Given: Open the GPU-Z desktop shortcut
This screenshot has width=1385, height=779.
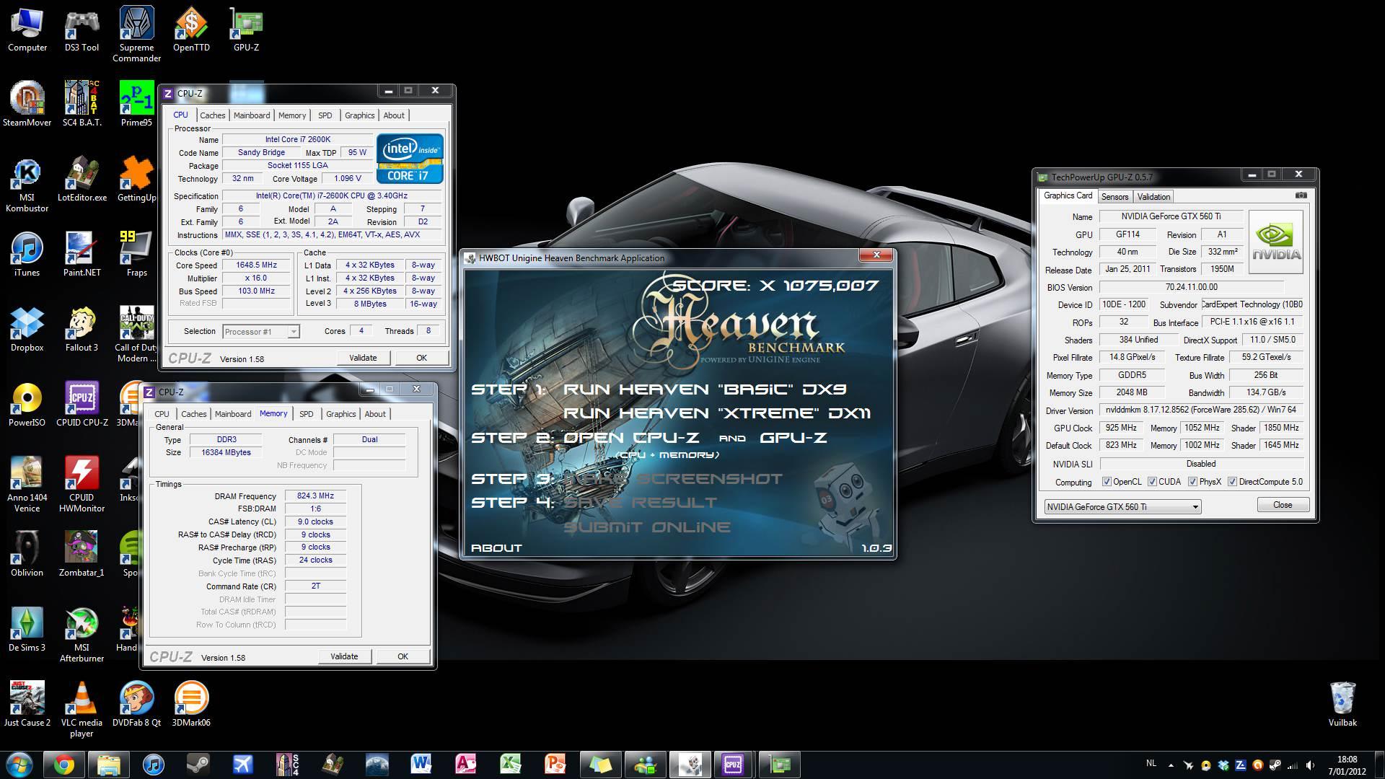Looking at the screenshot, I should coord(246,30).
